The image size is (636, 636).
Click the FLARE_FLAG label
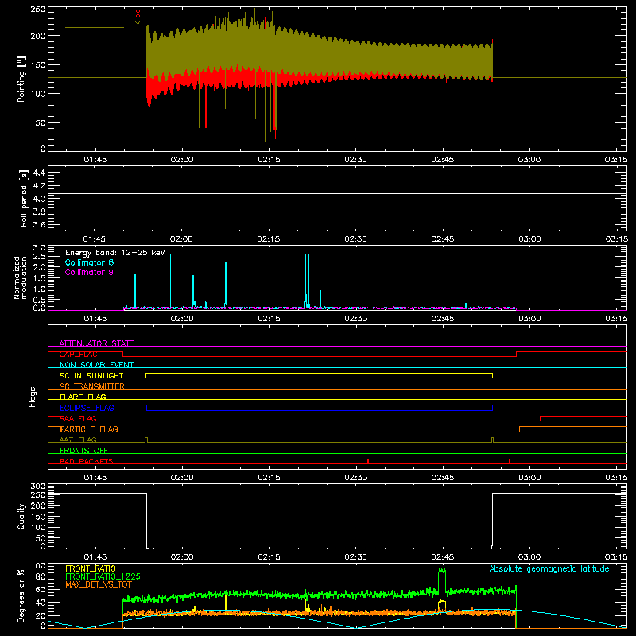point(83,397)
